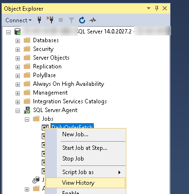Click the PolyBase folder icon
Screen dimensions: 189x194
tap(27, 75)
